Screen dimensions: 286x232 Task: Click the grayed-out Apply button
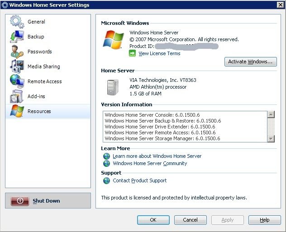pyautogui.click(x=228, y=220)
